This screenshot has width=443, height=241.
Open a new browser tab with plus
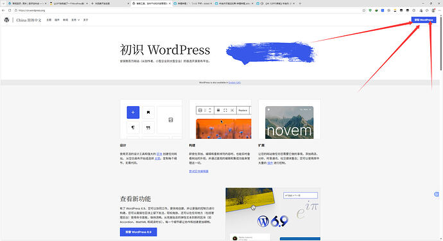(300, 3)
